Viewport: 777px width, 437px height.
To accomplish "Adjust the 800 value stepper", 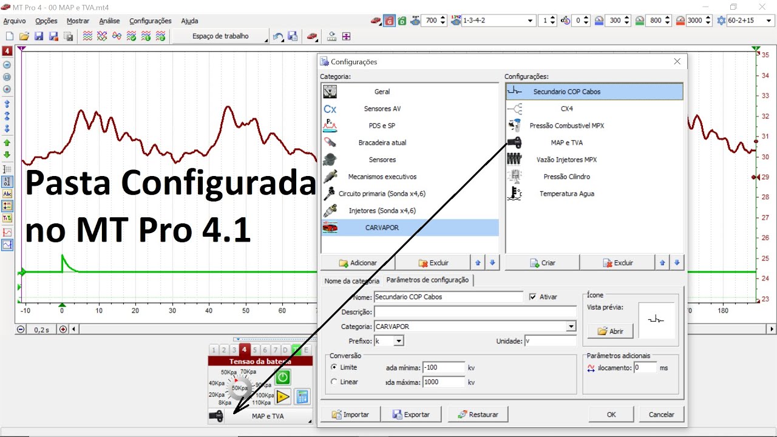I will 668,21.
